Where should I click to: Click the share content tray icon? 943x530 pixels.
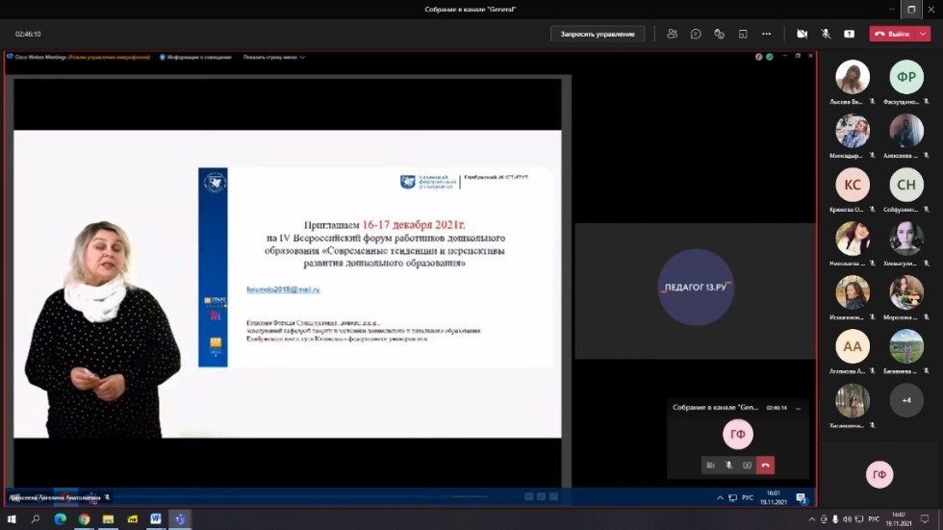click(x=849, y=34)
